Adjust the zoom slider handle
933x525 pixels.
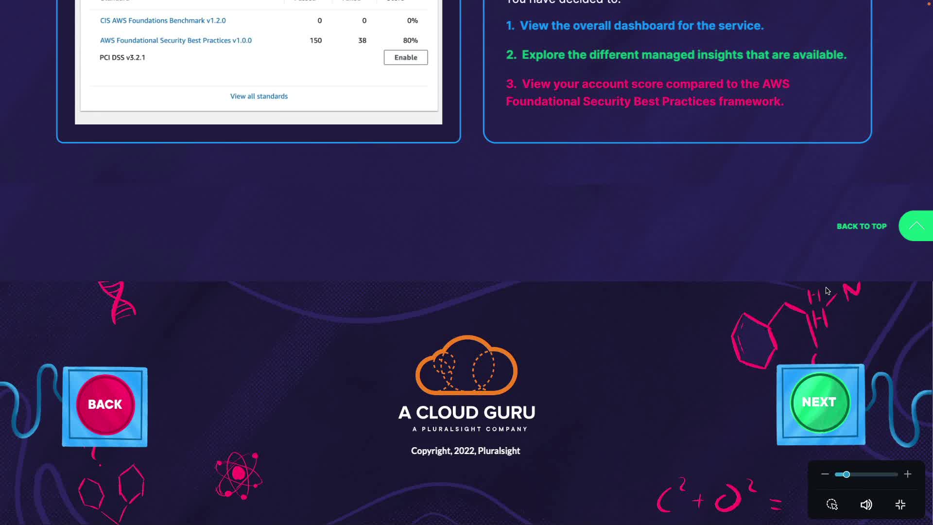click(846, 474)
